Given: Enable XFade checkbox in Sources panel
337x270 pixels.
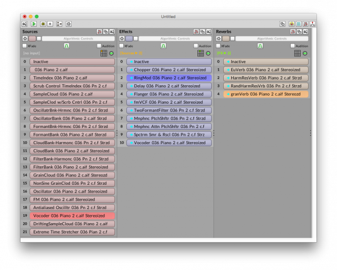Looking at the screenshot, I should click(25, 46).
